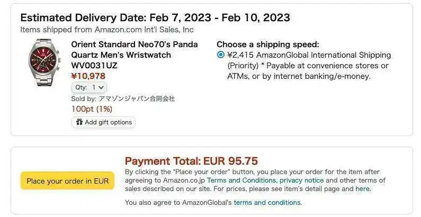Viewport: 421px width, 217px height.
Task: Click the ¥10,978 item price
Action: click(88, 76)
